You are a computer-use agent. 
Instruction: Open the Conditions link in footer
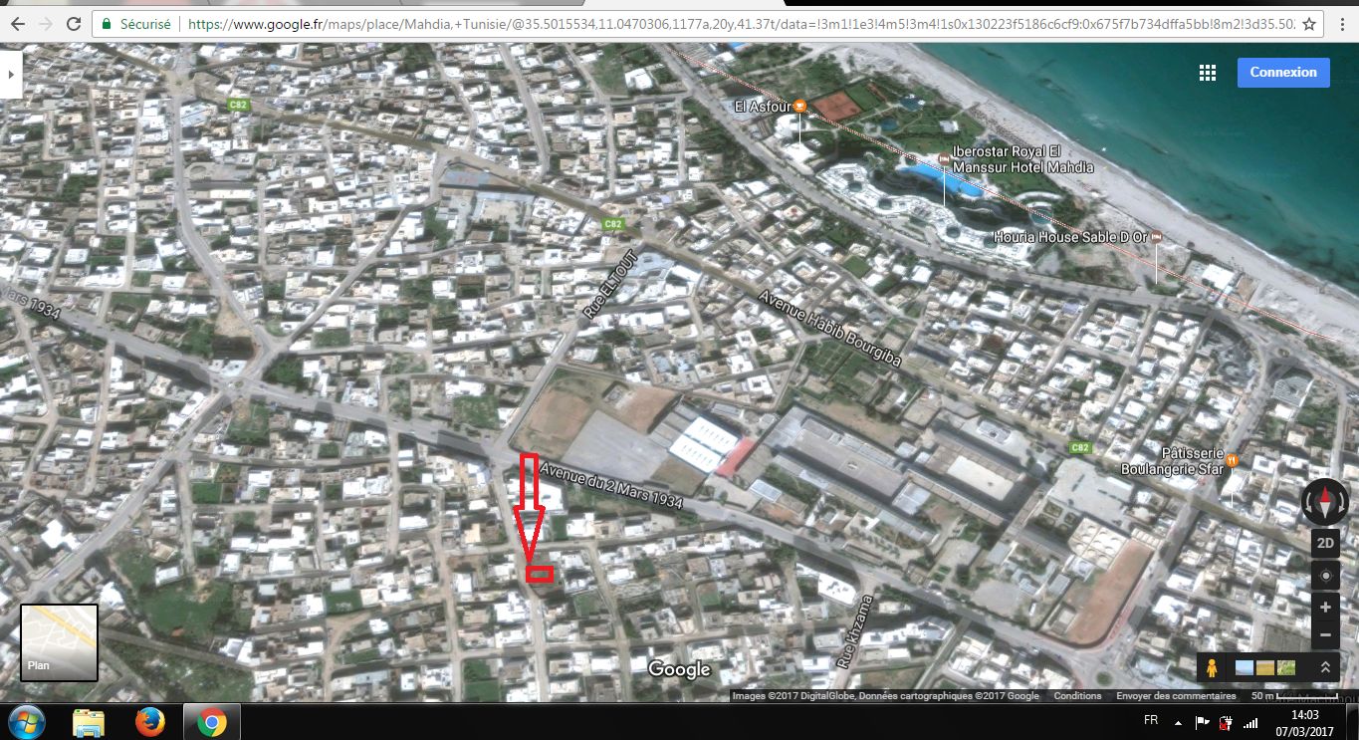[1077, 696]
